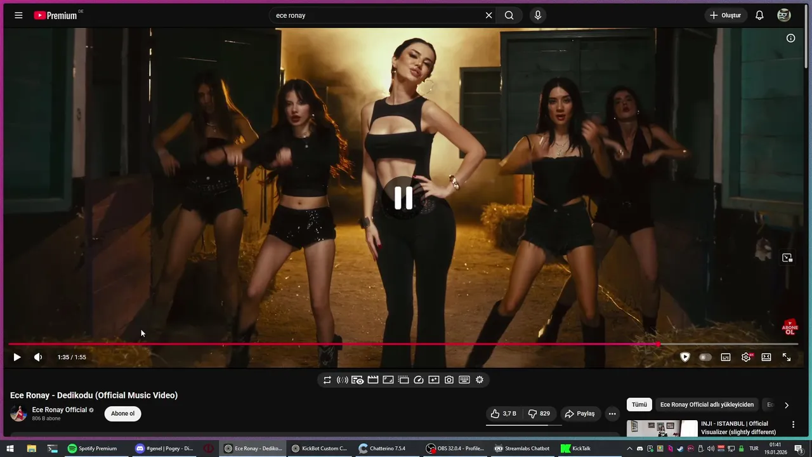812x457 pixels.
Task: Click the miniplayer icon at video right edge
Action: pyautogui.click(x=787, y=257)
